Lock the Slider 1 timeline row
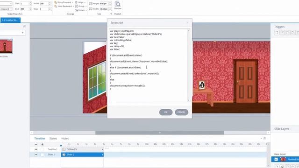Screen dimensions: 299x168 (x=43, y=154)
